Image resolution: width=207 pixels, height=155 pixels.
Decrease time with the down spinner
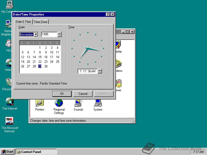[x=100, y=72]
